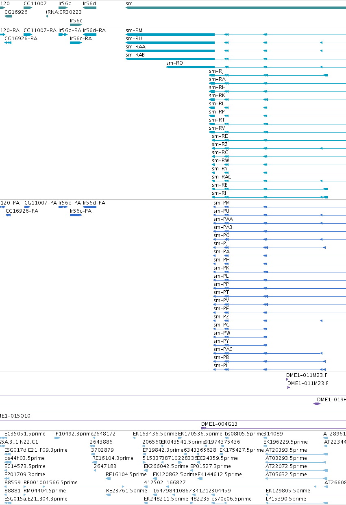The height and width of the screenshot is (505, 346).
Task: Click the EK175427.5prime cDNA label
Action: coord(242,450)
